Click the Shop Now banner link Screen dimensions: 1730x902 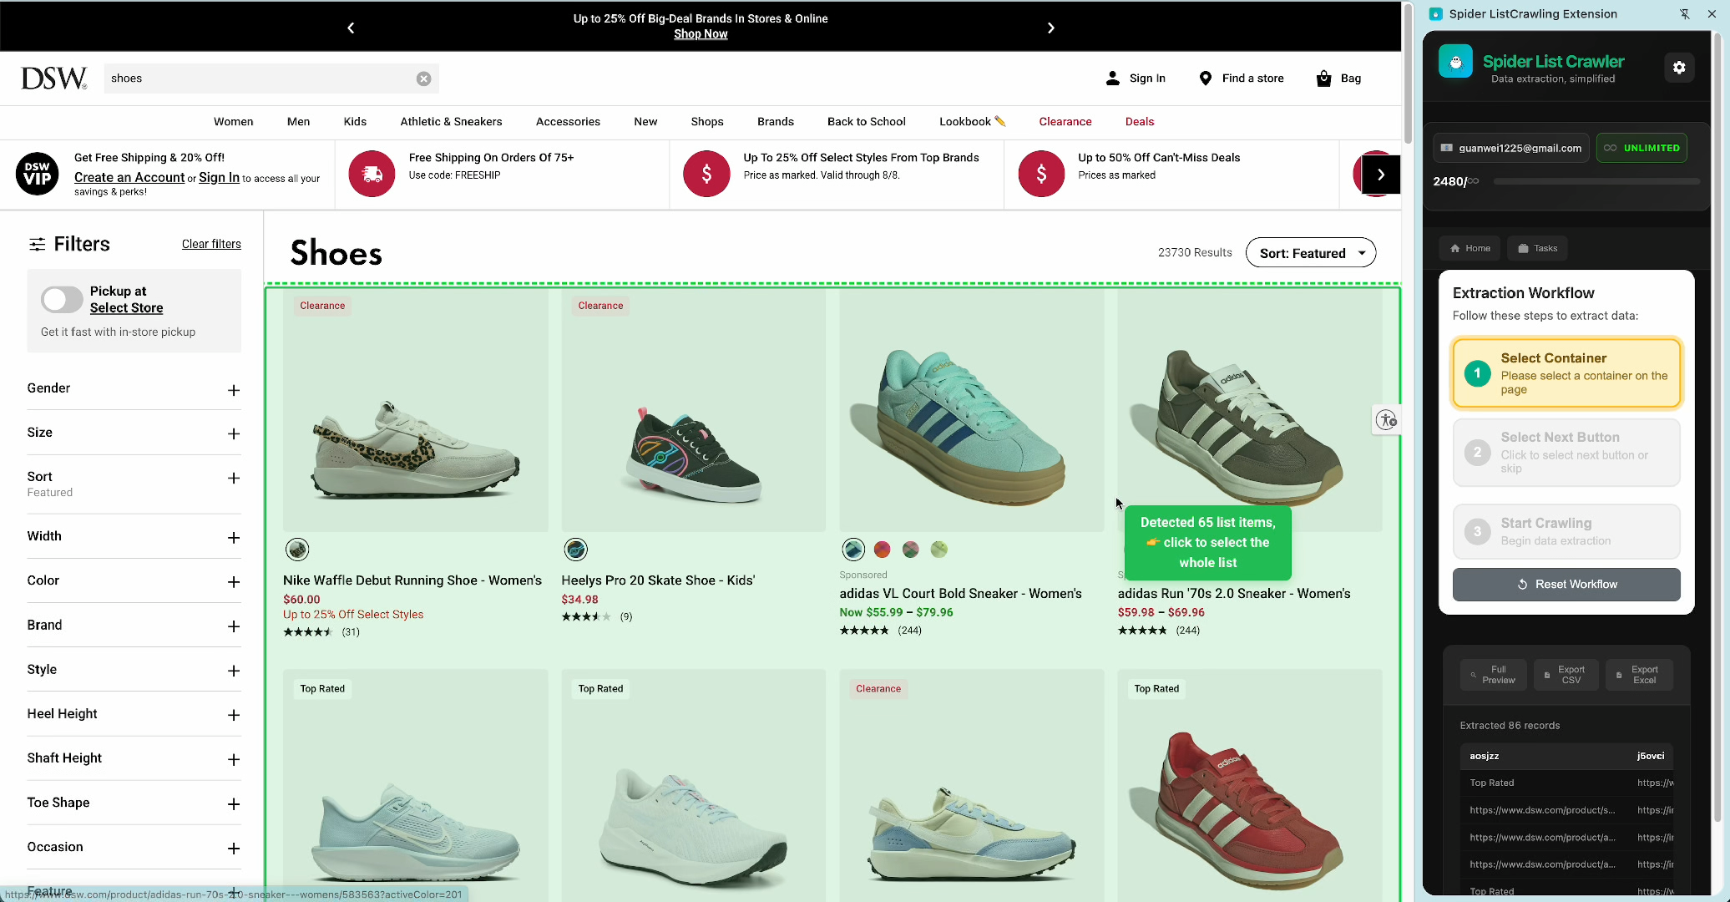tap(701, 34)
